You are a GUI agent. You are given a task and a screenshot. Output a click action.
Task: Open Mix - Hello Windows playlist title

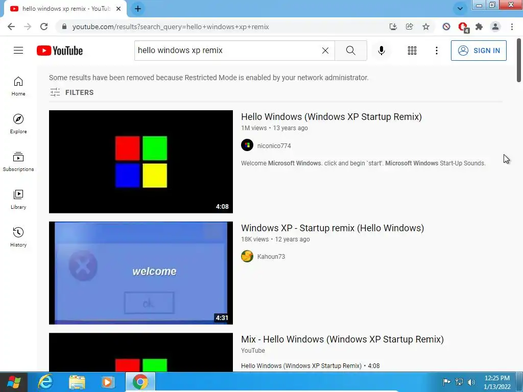[x=342, y=339]
